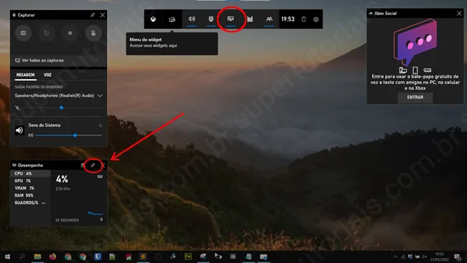467x263 pixels.
Task: Close the Xbox Social widget
Action: (x=459, y=14)
